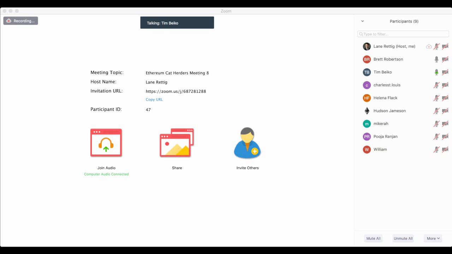This screenshot has width=452, height=254.
Task: Toggle Lane Rettig's camera icon
Action: click(x=445, y=47)
